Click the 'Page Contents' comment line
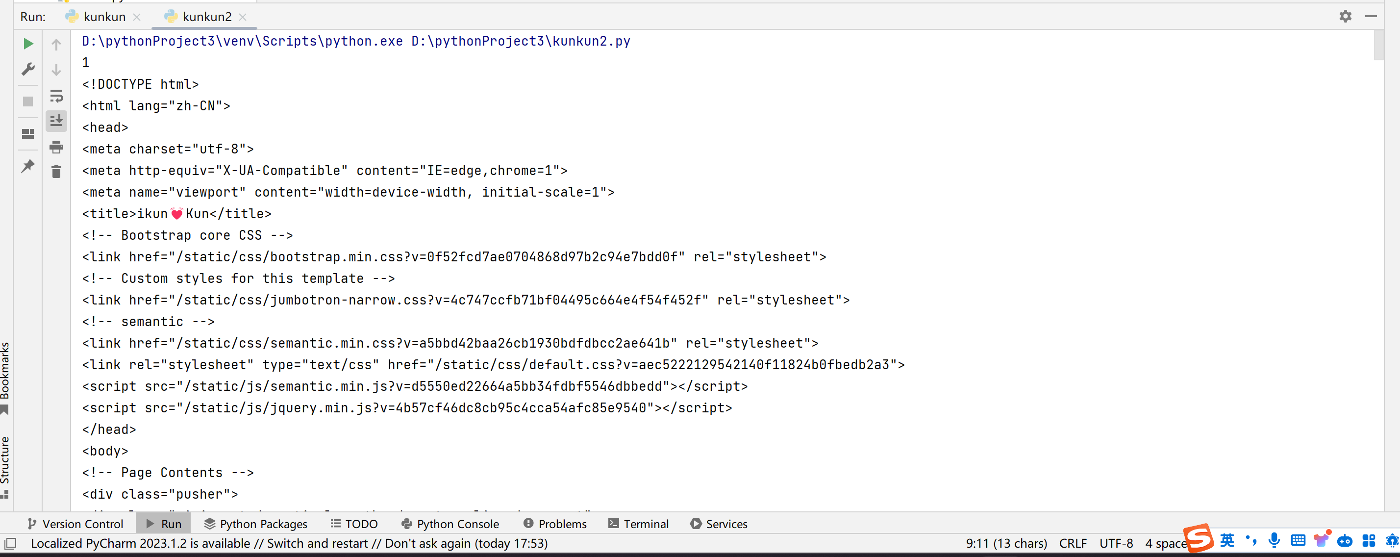Viewport: 1400px width, 557px height. 168,473
